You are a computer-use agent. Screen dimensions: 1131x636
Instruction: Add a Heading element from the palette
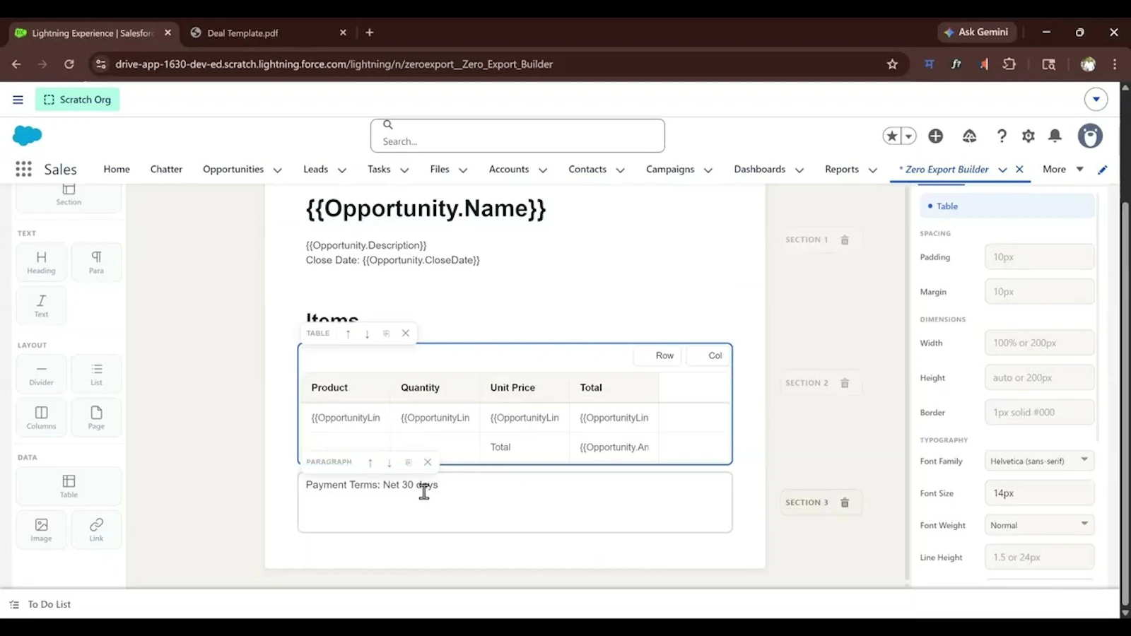pos(41,262)
